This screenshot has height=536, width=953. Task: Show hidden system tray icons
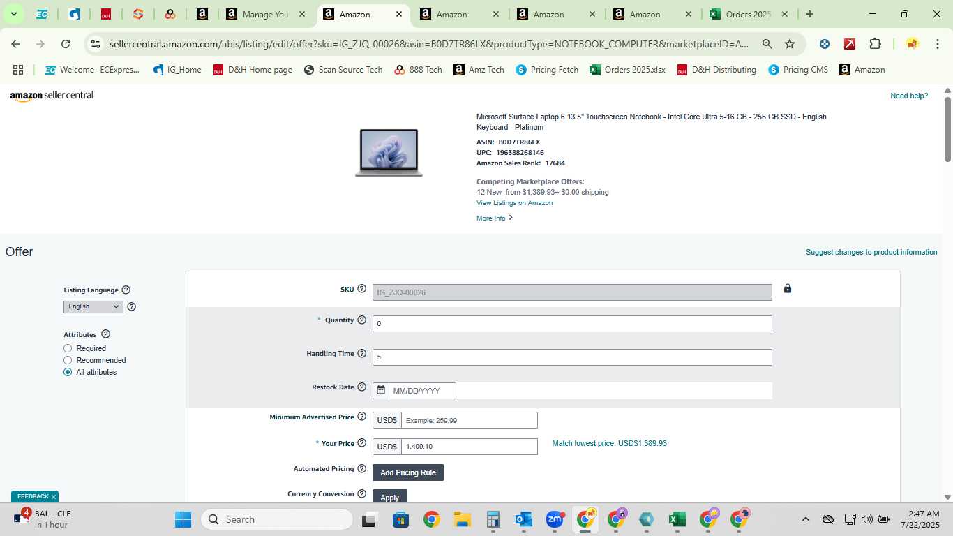point(805,519)
